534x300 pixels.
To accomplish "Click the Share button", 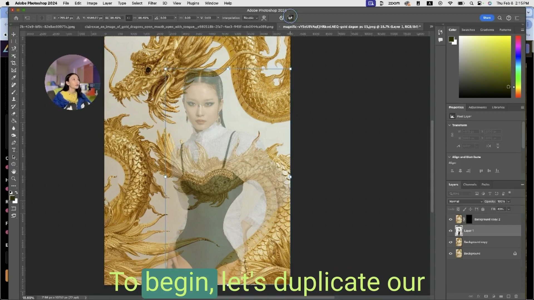I will click(487, 18).
